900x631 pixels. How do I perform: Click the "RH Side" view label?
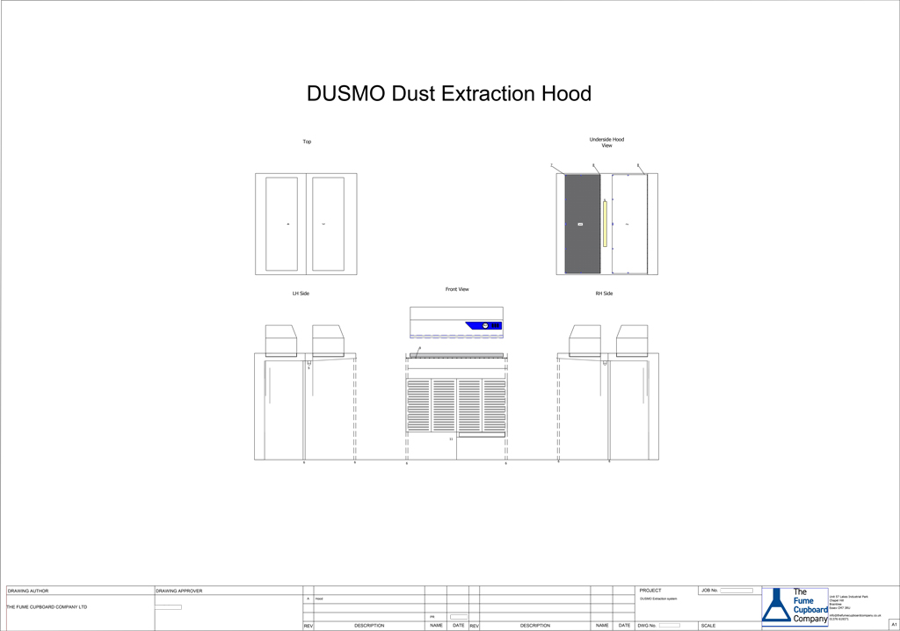click(x=604, y=294)
